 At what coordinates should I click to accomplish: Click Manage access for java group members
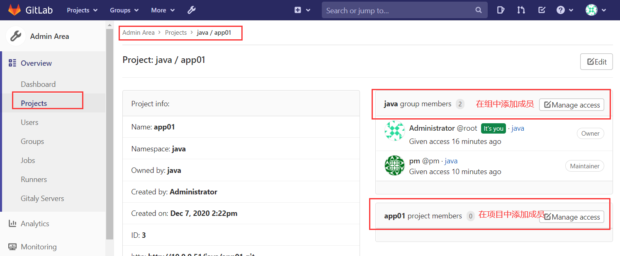[x=571, y=105]
